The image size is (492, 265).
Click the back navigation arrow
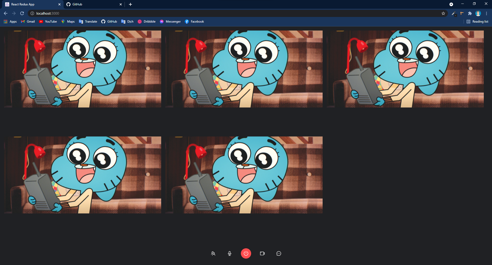[5, 13]
